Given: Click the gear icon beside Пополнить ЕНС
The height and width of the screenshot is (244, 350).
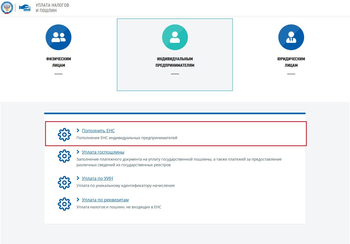Looking at the screenshot, I should [64, 135].
